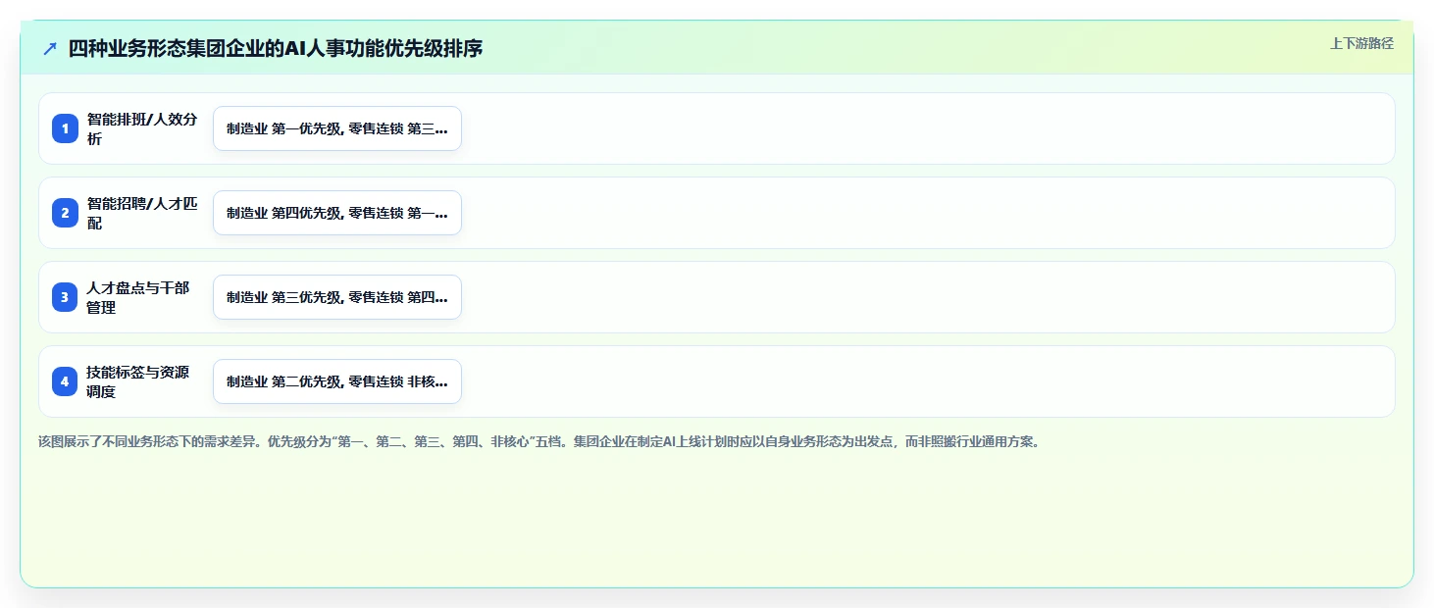Open the chip reading 制造业 第二优先级
The height and width of the screenshot is (608, 1434).
337,381
